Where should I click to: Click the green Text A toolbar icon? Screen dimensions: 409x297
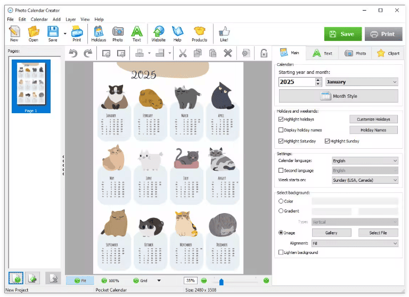coord(137,33)
